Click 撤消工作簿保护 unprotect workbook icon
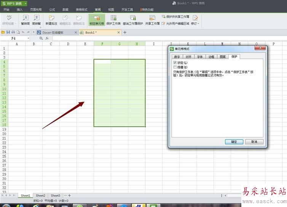 tap(133, 18)
